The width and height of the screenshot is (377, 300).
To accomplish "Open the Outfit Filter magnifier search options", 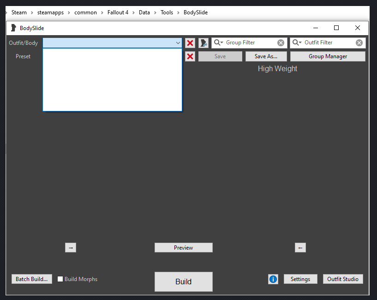I will (x=297, y=43).
